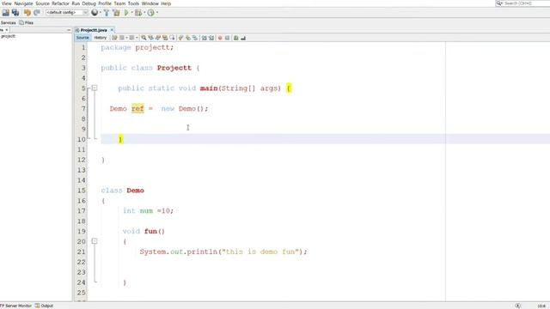Open the Profile Project dropdown arrow
Screen dimensions: 550x309
156,13
